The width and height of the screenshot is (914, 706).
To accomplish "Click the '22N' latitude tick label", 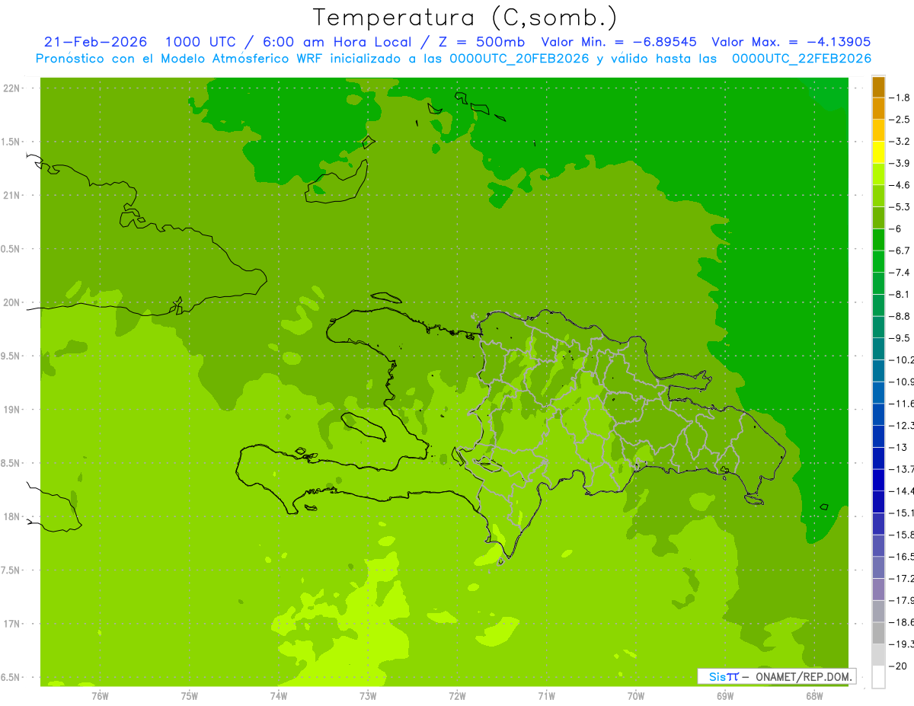I will coord(12,88).
